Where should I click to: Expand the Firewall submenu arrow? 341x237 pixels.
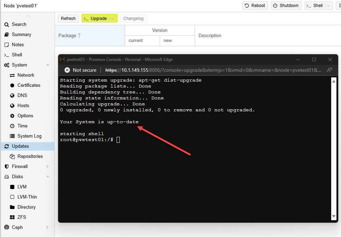coord(48,167)
